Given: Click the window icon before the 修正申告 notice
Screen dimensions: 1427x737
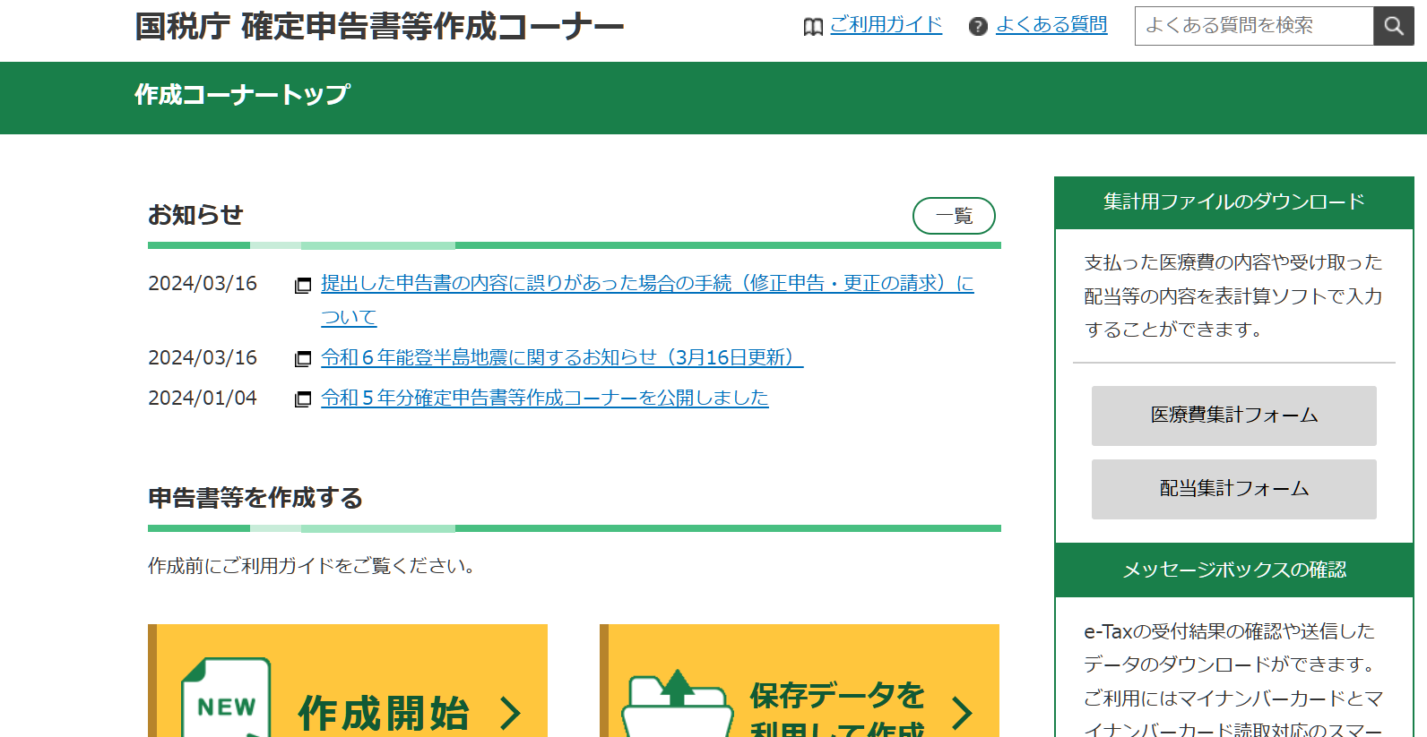Looking at the screenshot, I should coord(303,286).
